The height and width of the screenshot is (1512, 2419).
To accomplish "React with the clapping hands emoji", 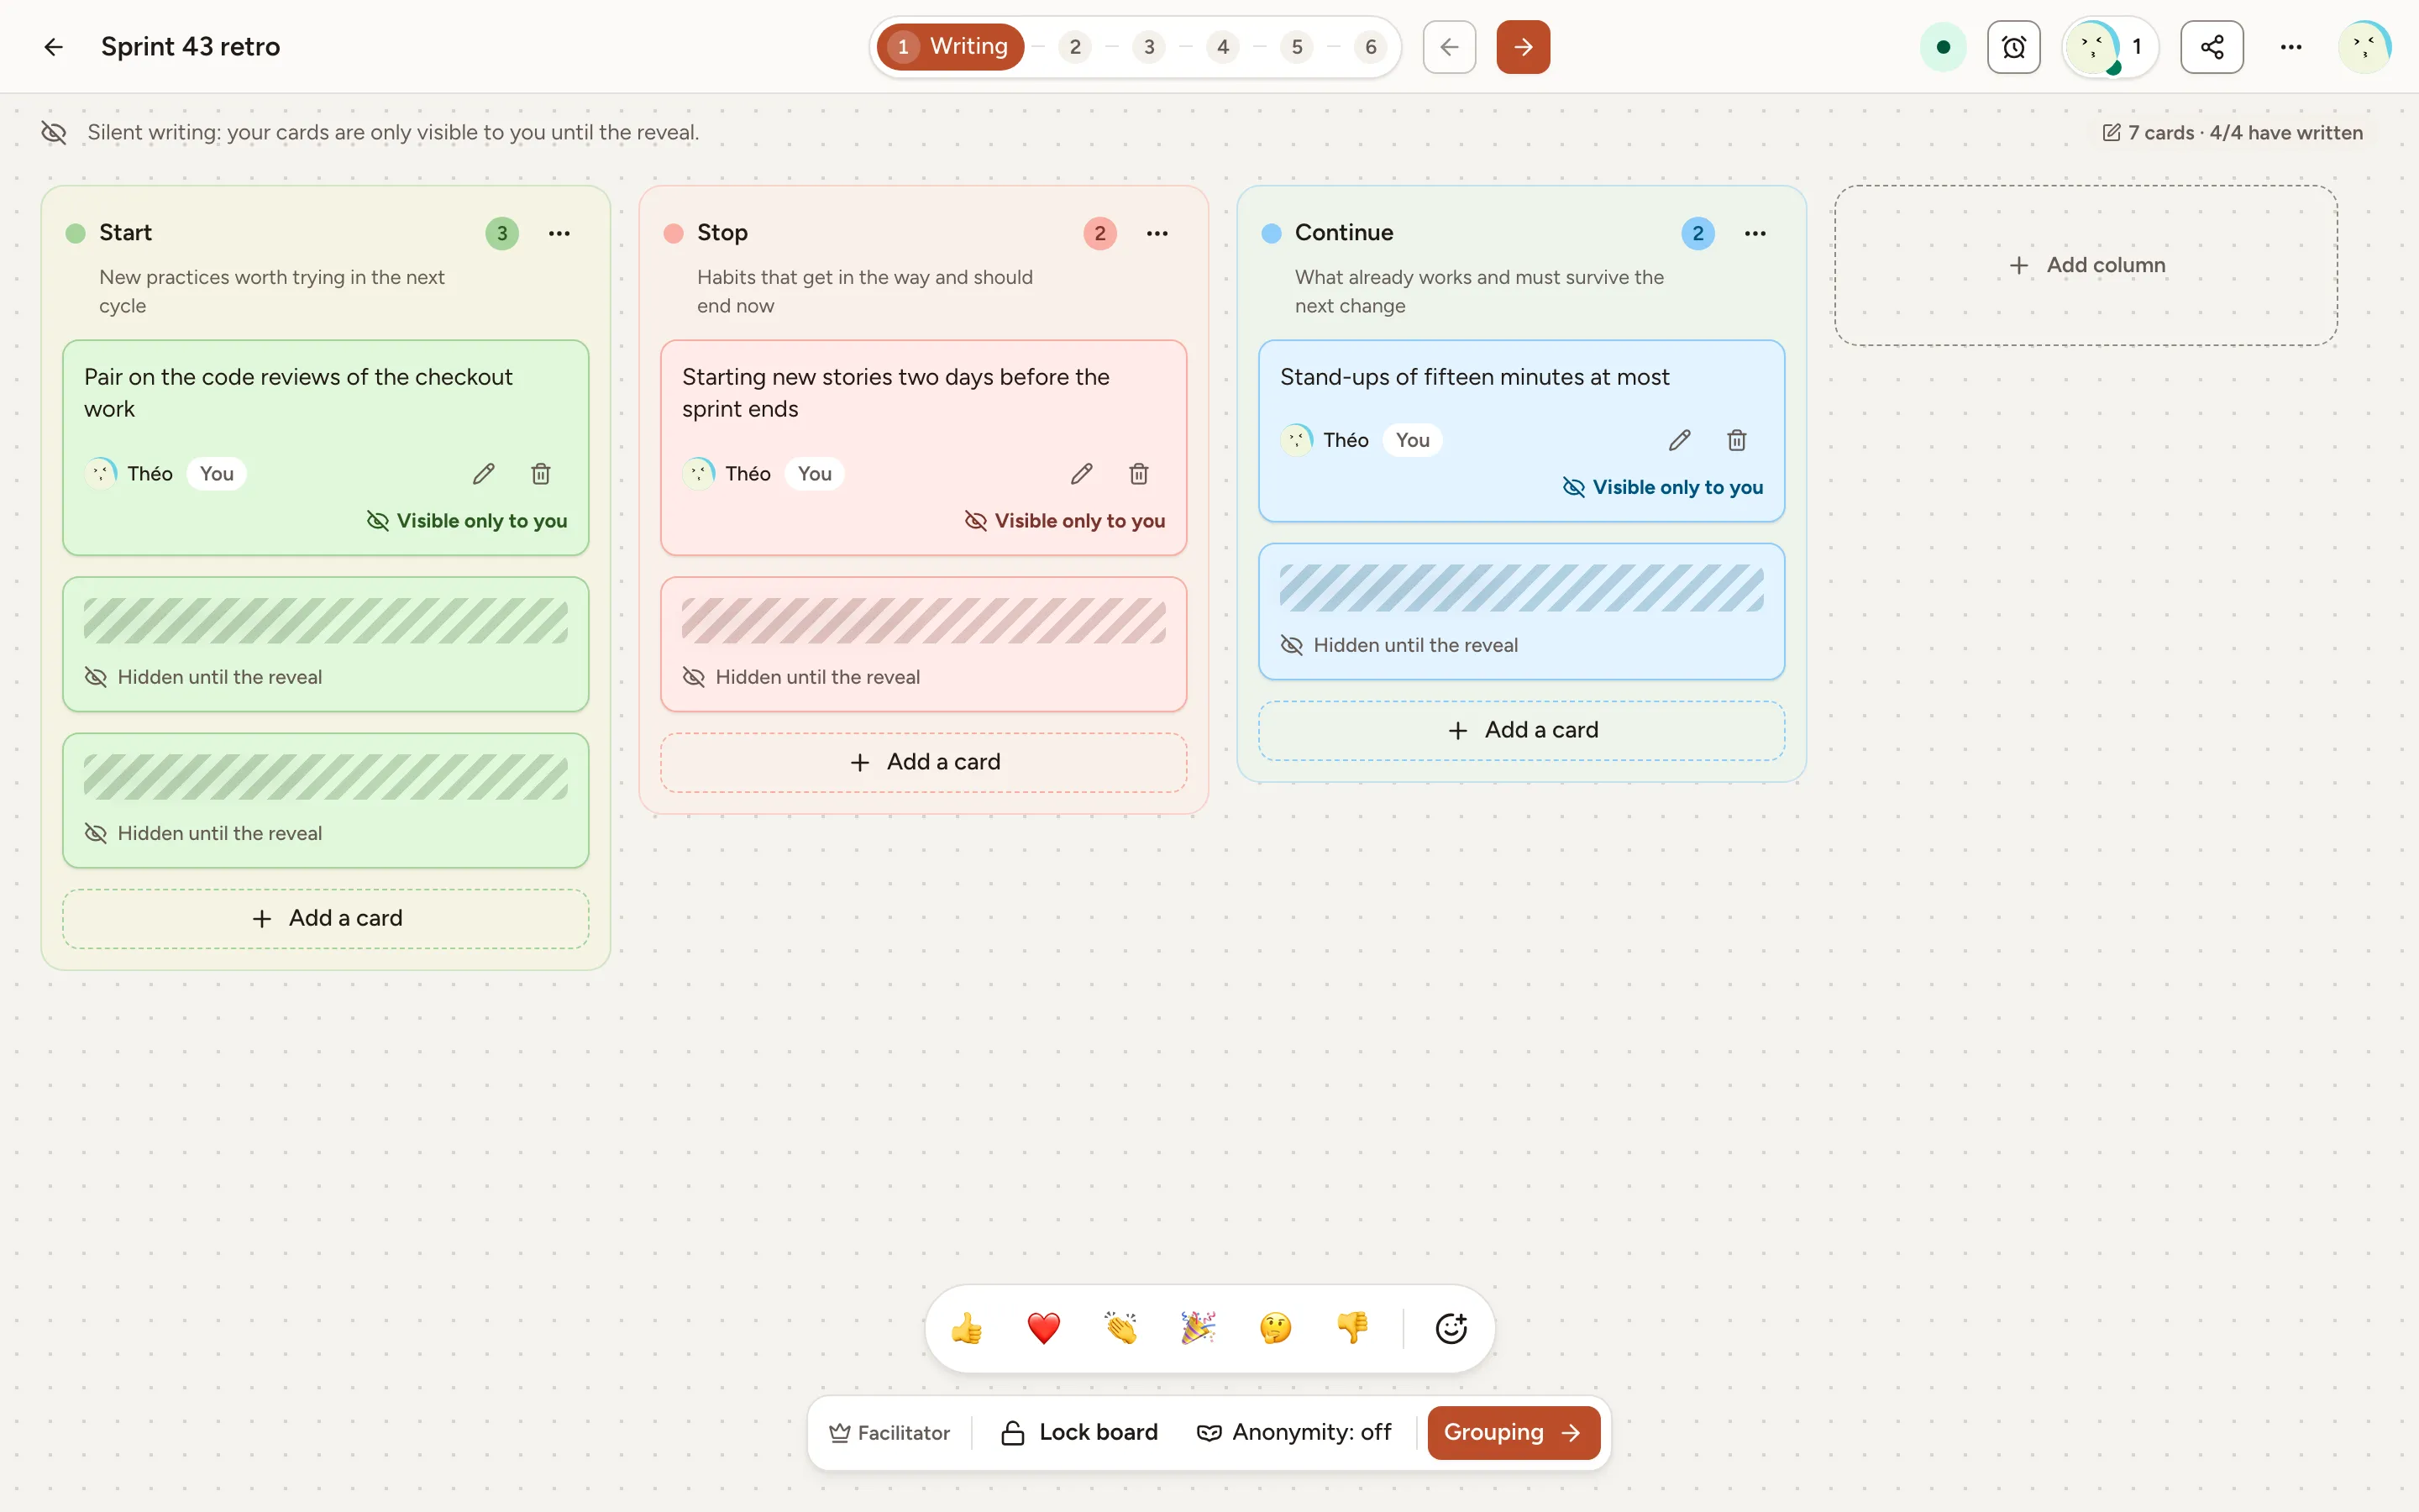I will coord(1120,1328).
